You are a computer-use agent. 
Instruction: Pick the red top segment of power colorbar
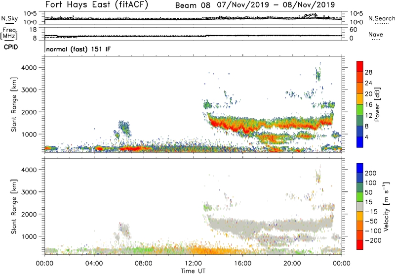360,66
